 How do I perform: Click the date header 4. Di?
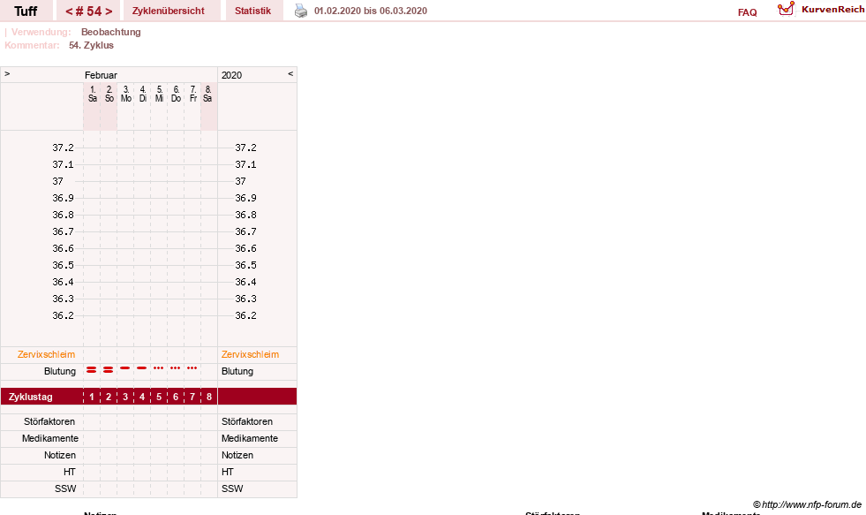click(x=142, y=94)
